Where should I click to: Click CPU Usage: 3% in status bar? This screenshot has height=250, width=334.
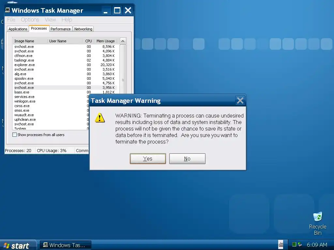[x=52, y=150]
